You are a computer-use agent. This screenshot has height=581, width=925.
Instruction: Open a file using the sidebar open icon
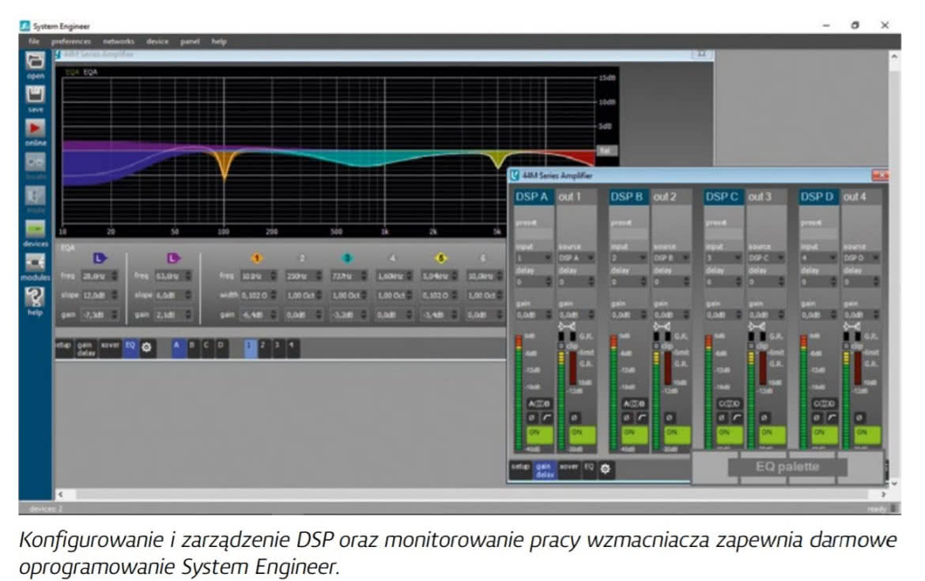pyautogui.click(x=35, y=61)
